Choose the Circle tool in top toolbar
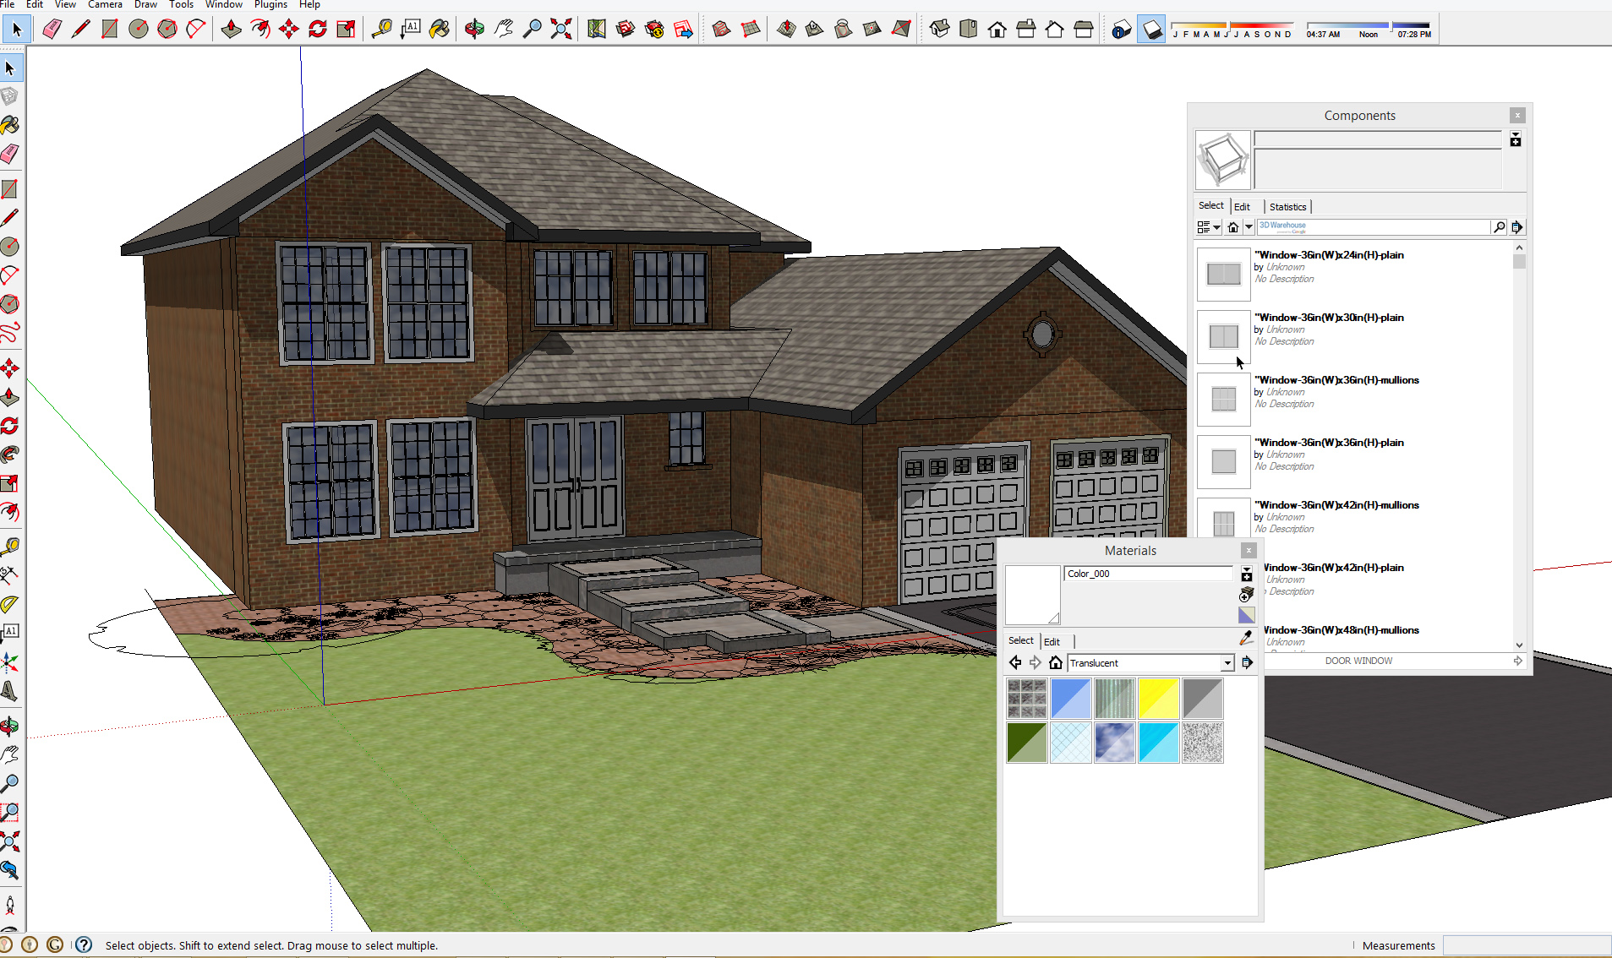This screenshot has width=1612, height=958. (x=138, y=30)
